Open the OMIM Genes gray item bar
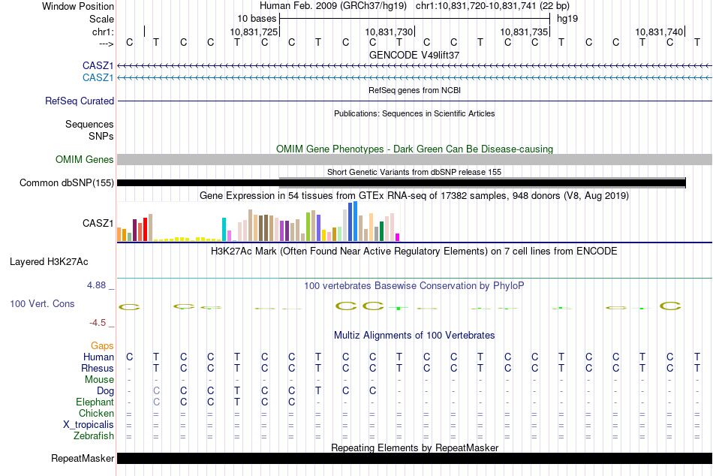Screen dimensions: 713x476 pyautogui.click(x=414, y=160)
